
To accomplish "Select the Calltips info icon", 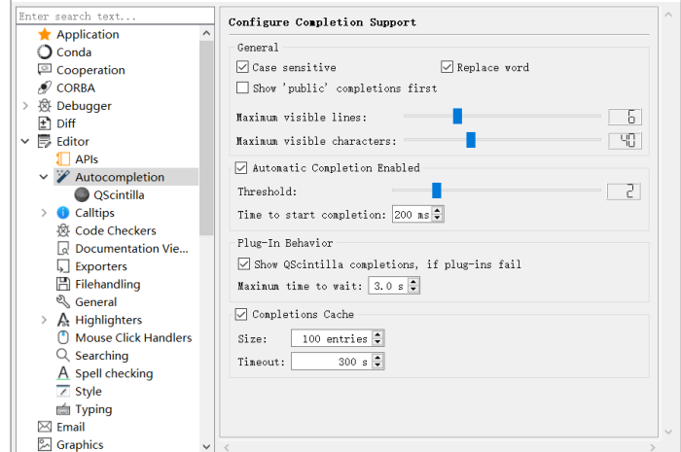I will pyautogui.click(x=63, y=213).
